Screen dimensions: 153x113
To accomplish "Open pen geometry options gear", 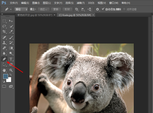I will [x=97, y=9].
